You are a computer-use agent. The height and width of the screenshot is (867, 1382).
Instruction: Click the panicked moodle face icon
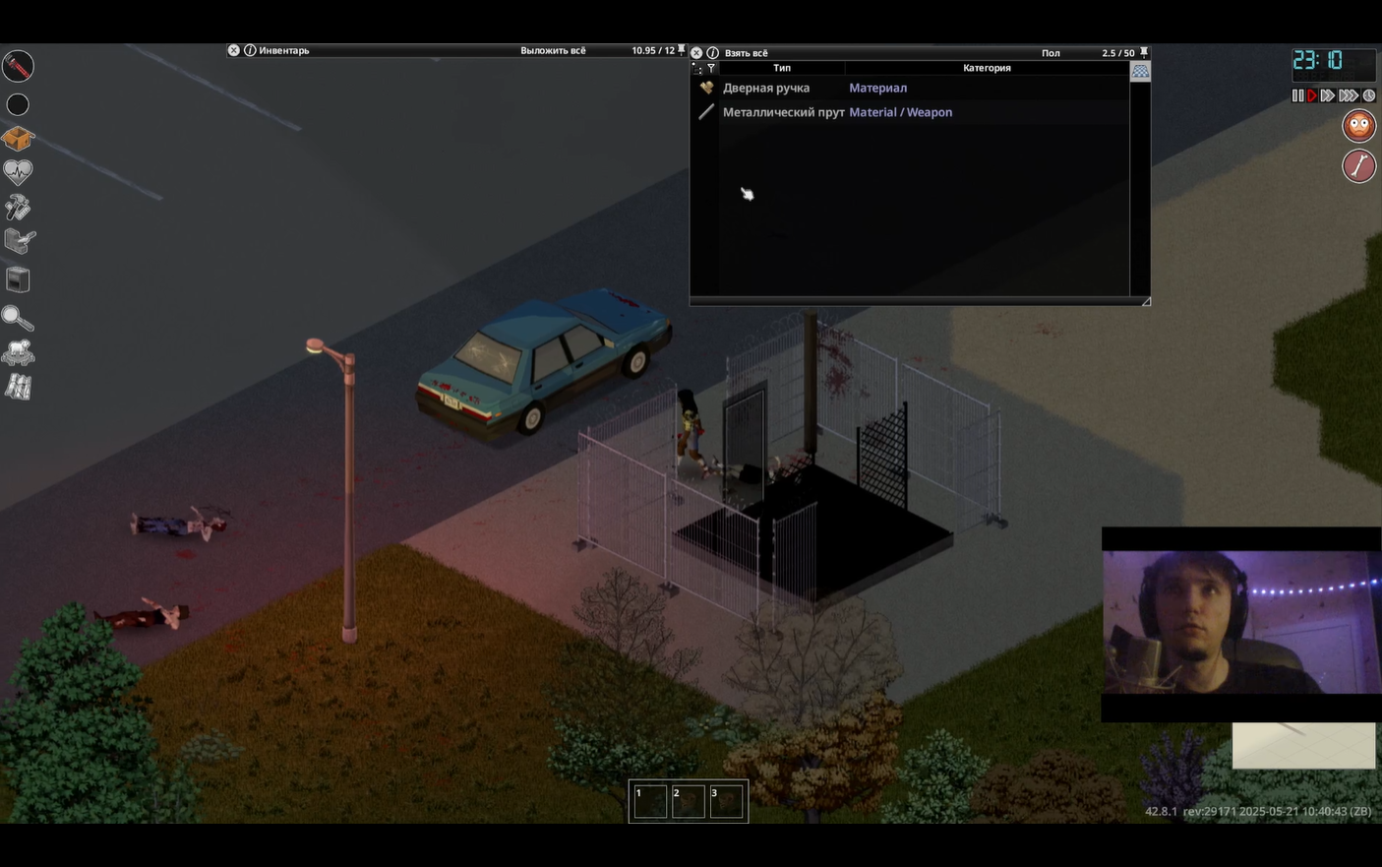click(x=1358, y=125)
